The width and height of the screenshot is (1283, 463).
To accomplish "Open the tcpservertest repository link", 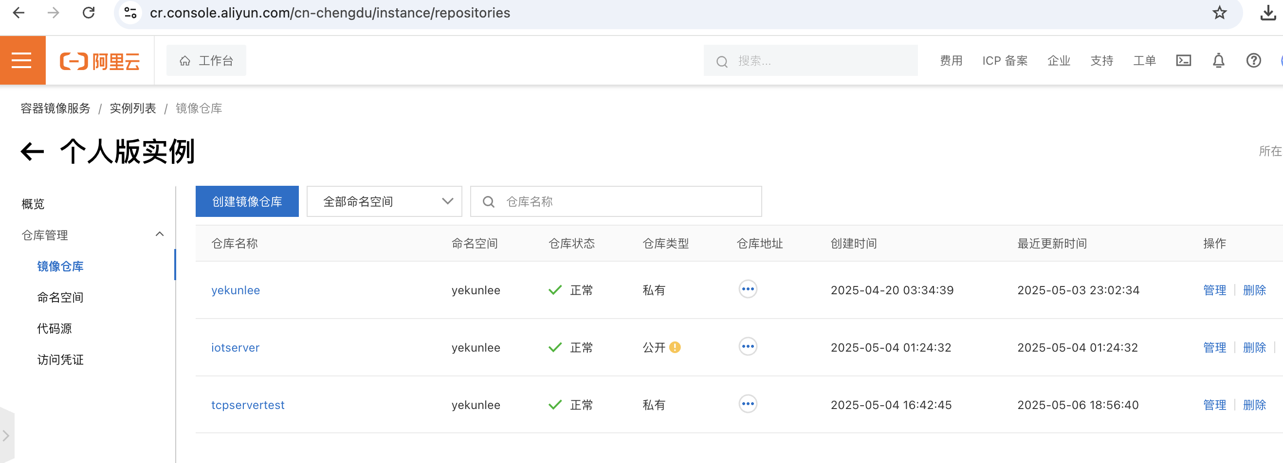I will [x=248, y=405].
